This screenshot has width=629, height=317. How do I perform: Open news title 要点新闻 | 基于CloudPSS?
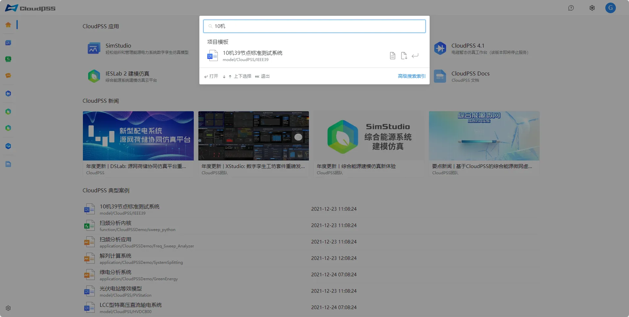point(482,166)
